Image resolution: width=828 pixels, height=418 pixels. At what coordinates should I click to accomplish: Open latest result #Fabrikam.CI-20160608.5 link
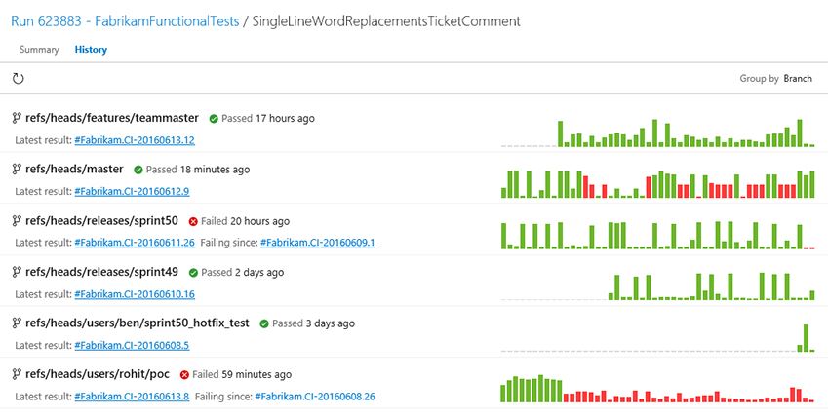132,345
